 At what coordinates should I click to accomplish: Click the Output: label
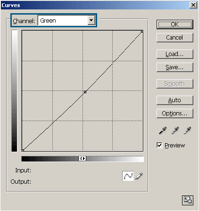click(21, 182)
